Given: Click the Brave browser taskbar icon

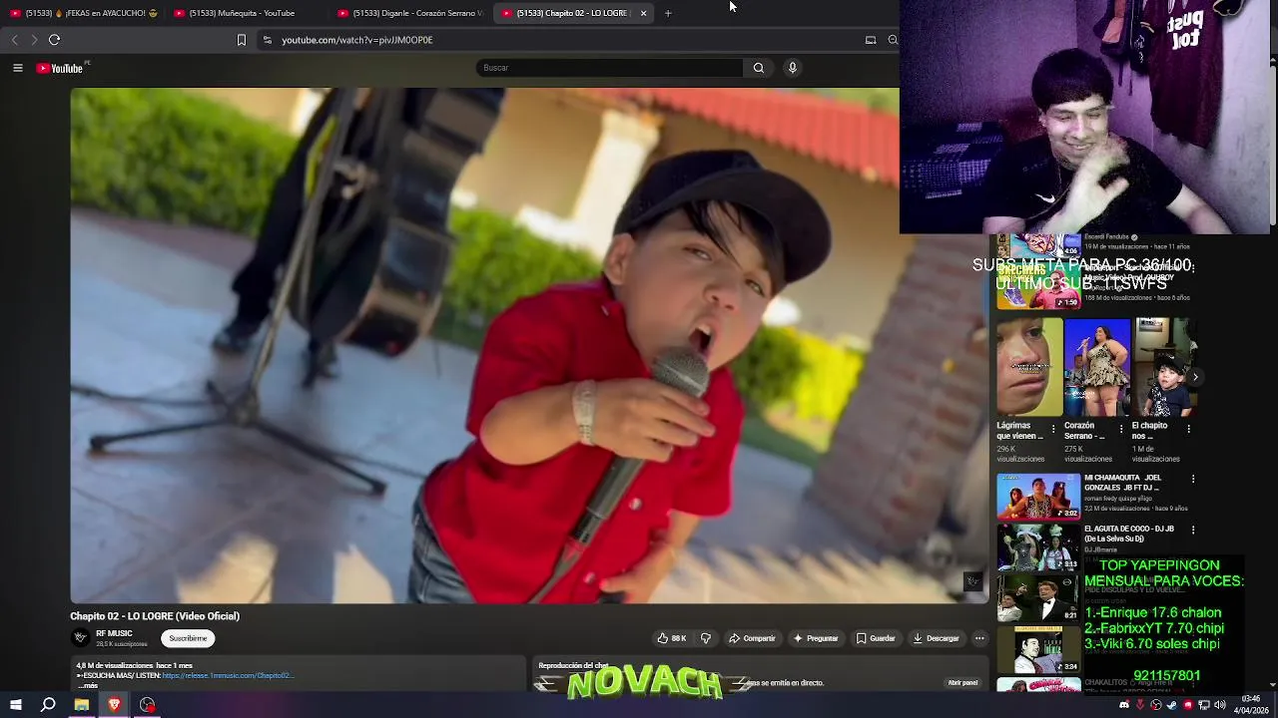Looking at the screenshot, I should pos(114,705).
